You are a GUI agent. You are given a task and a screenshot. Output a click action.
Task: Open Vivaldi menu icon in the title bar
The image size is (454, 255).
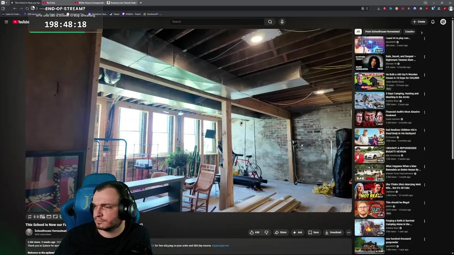[x=3, y=2]
